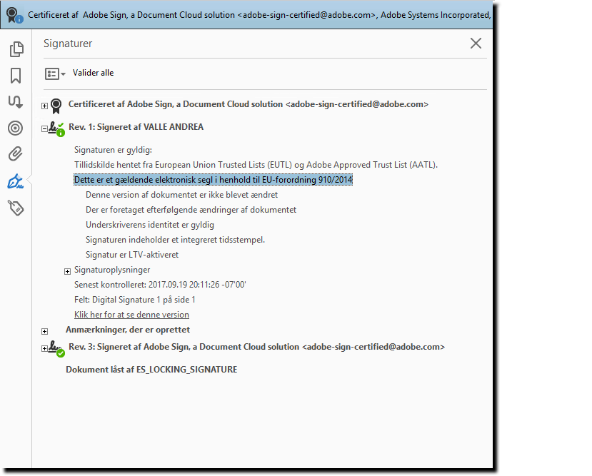
Task: Click highlighted 'Dette er et gældende elektronisk segl' line
Action: coord(213,180)
